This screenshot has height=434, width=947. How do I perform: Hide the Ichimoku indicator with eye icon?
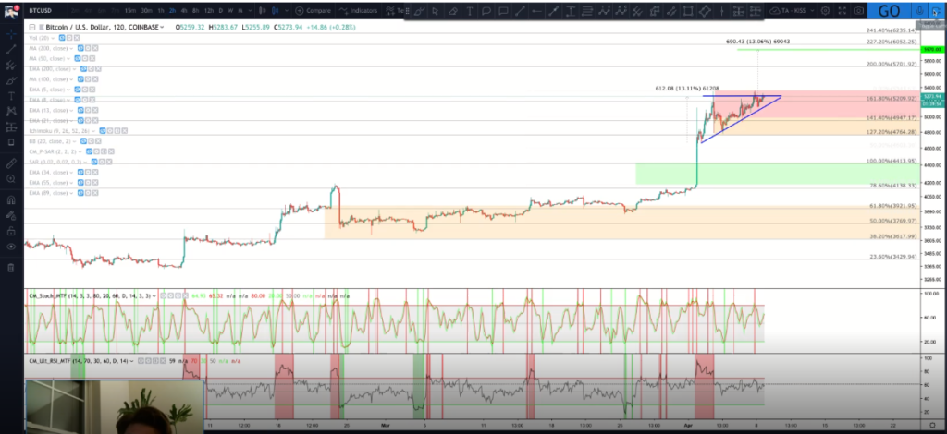(104, 131)
